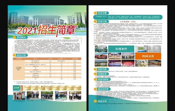Click the circle icon beside 奖学与助学
The width and height of the screenshot is (175, 111).
[94, 79]
